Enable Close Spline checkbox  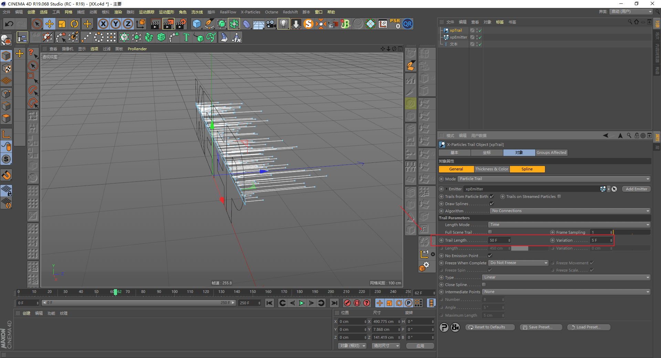click(x=484, y=285)
